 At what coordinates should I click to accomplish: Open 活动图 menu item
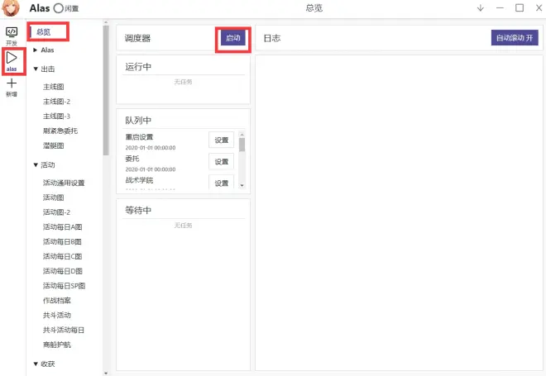tap(53, 198)
